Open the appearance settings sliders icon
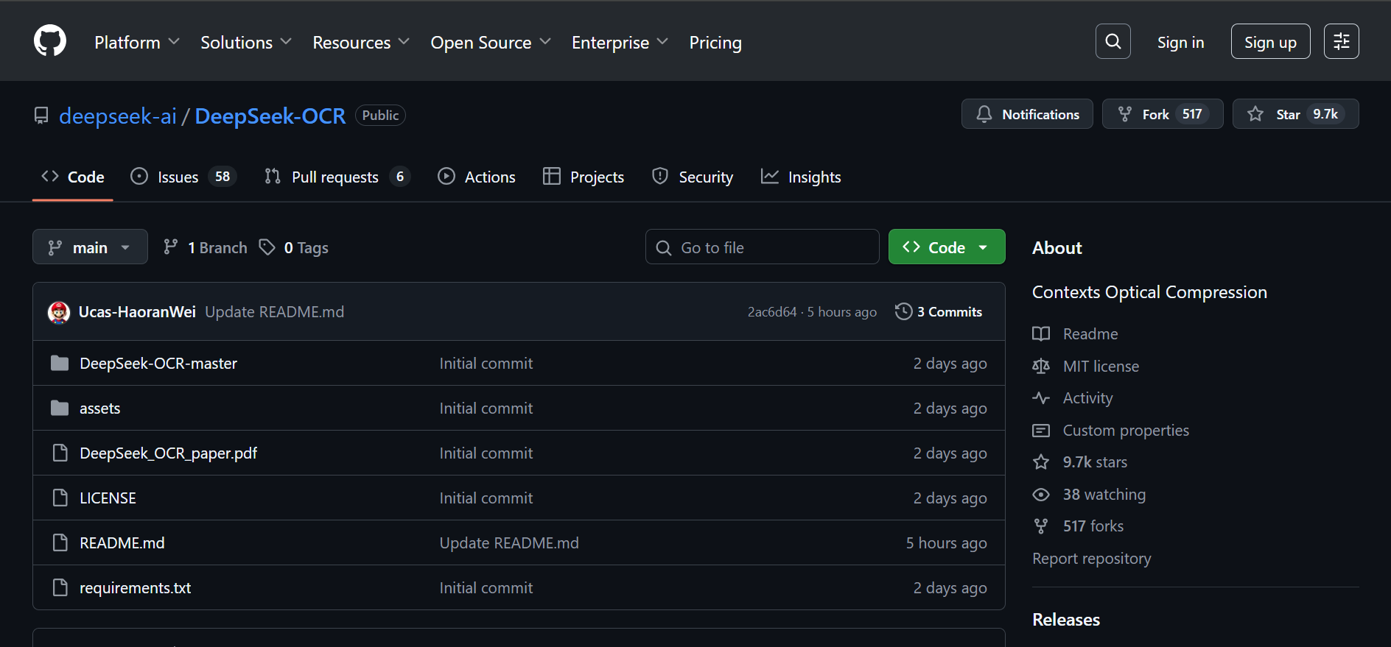 pyautogui.click(x=1341, y=41)
